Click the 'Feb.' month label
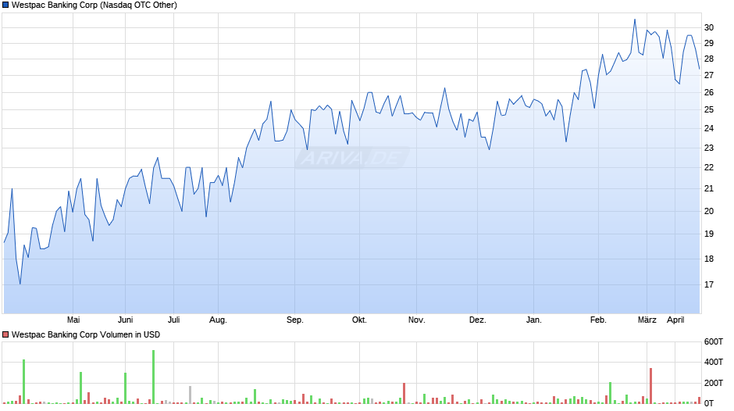The width and height of the screenshot is (734, 411). pyautogui.click(x=598, y=320)
